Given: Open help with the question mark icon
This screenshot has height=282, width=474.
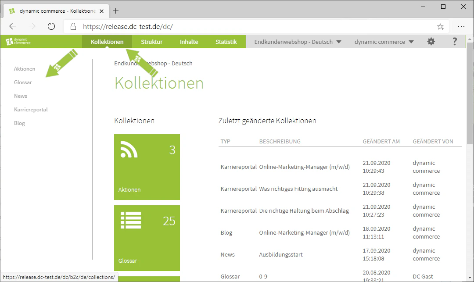Looking at the screenshot, I should pos(454,41).
